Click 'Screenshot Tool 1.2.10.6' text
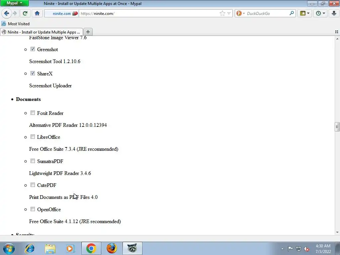 [55, 61]
